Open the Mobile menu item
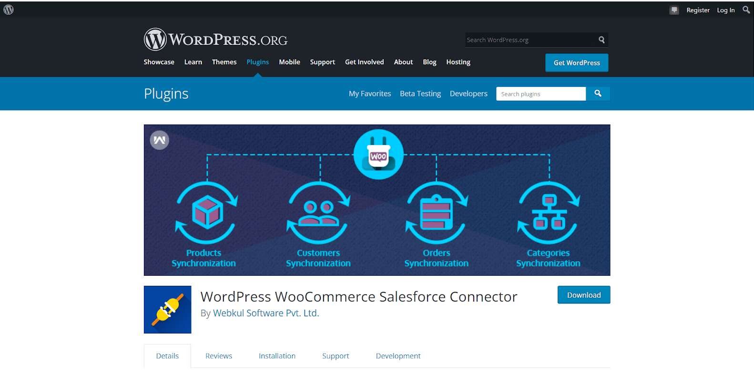Screen dimensions: 754x375 [289, 62]
